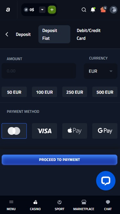Go to Casino in bottom navigation
Viewport: 120px width, 214px height.
click(x=36, y=205)
